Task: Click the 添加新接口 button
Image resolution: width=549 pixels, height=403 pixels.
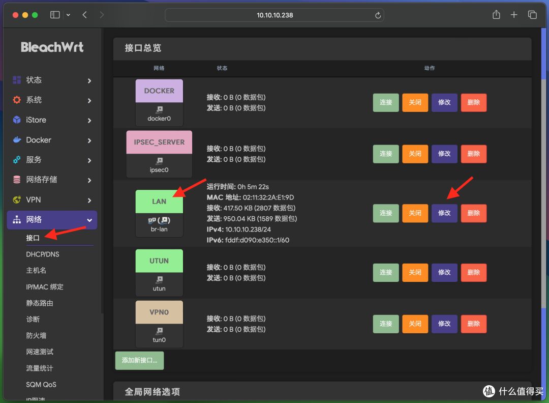Action: [x=139, y=360]
